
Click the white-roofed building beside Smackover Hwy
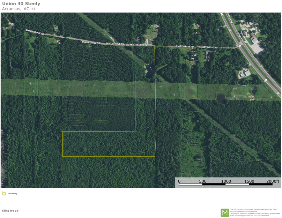coord(255,41)
